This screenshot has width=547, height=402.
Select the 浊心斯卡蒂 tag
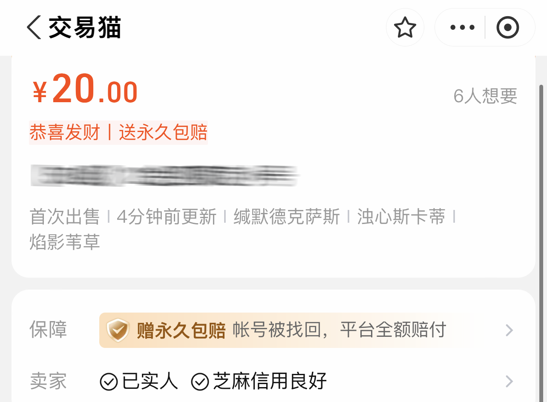pos(401,217)
